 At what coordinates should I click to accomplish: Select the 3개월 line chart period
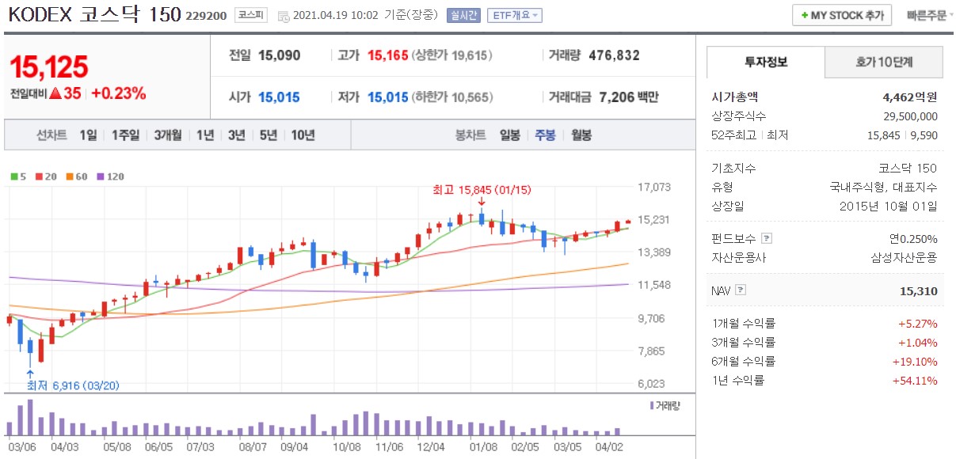tap(168, 135)
